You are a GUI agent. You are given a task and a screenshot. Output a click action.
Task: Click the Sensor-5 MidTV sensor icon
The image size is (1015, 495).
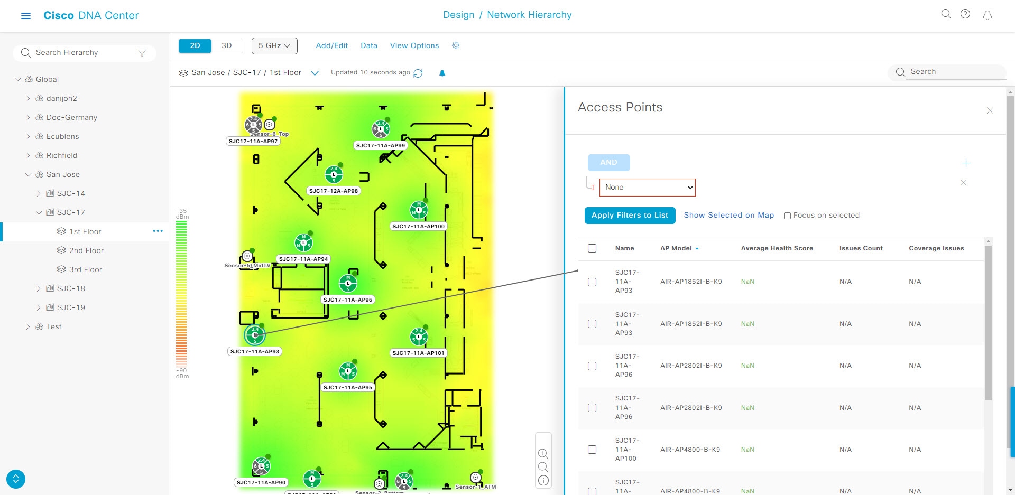[247, 256]
